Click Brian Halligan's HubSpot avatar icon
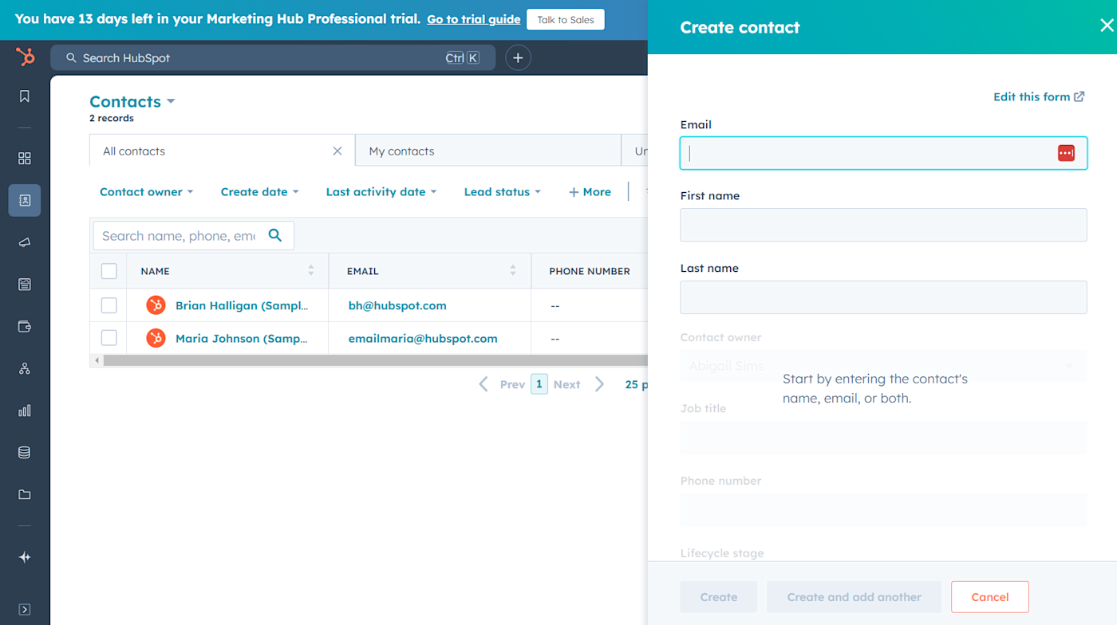Screen dimensions: 1117x625 (156, 305)
